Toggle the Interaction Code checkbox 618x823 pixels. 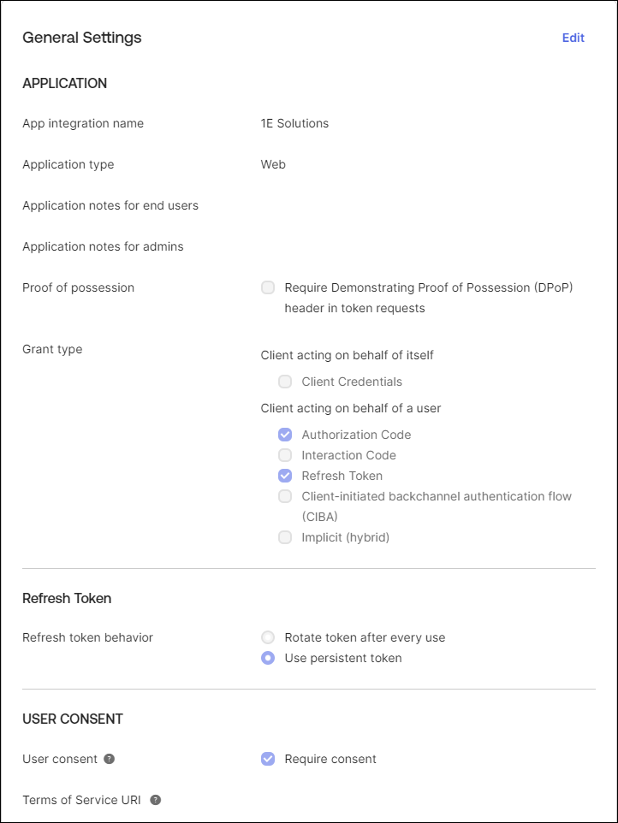(285, 455)
